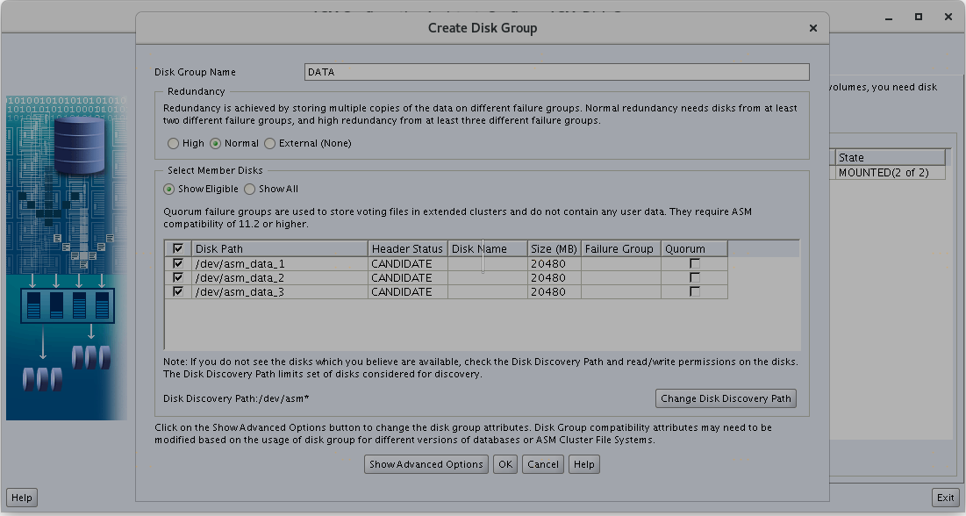Select Show All disks option

(250, 189)
